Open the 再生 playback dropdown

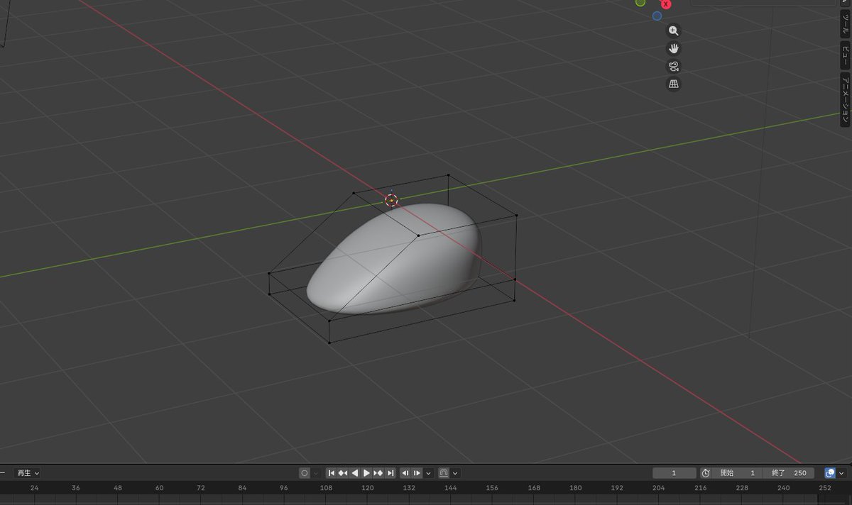[x=28, y=473]
